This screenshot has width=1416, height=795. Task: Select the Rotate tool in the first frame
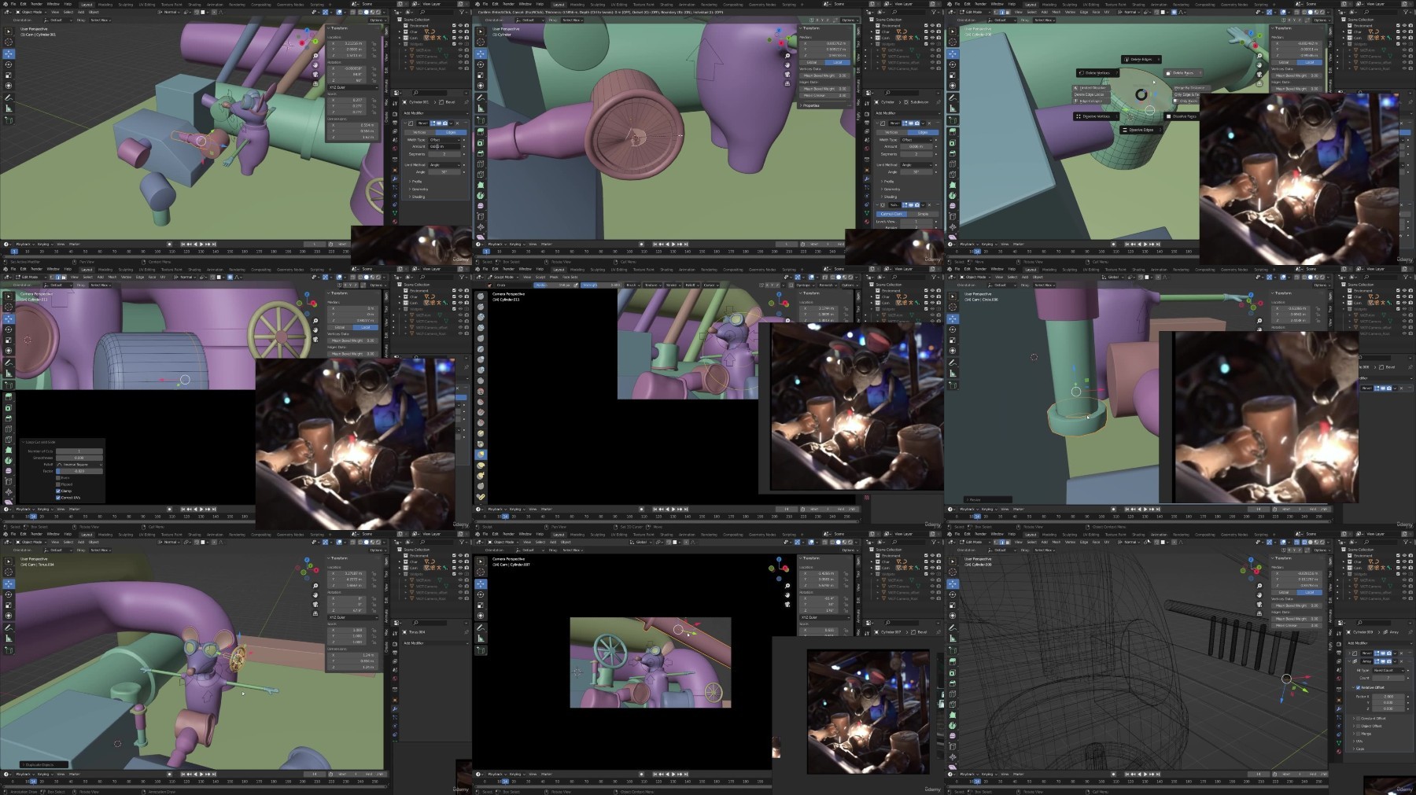coord(9,64)
